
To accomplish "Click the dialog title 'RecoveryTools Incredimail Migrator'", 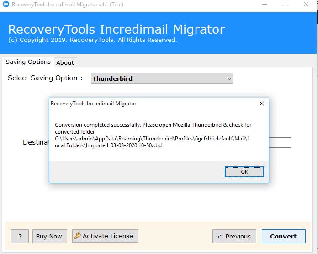I will tap(93, 104).
